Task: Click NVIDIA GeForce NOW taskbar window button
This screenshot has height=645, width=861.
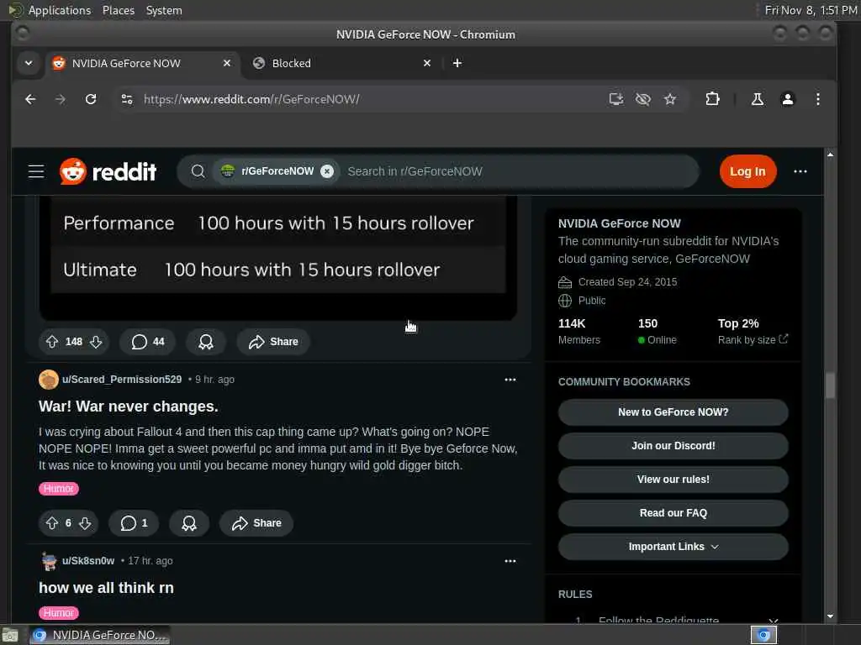Action: pos(99,635)
